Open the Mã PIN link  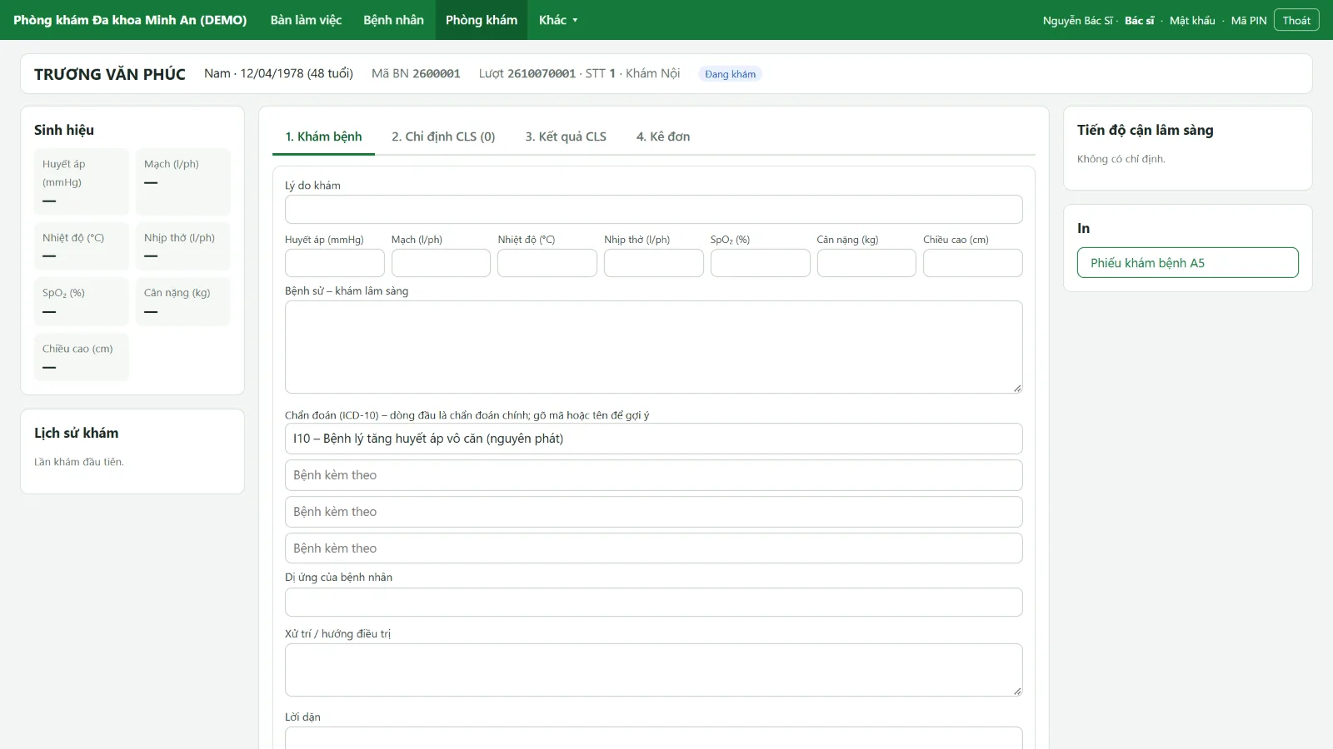[x=1249, y=21]
